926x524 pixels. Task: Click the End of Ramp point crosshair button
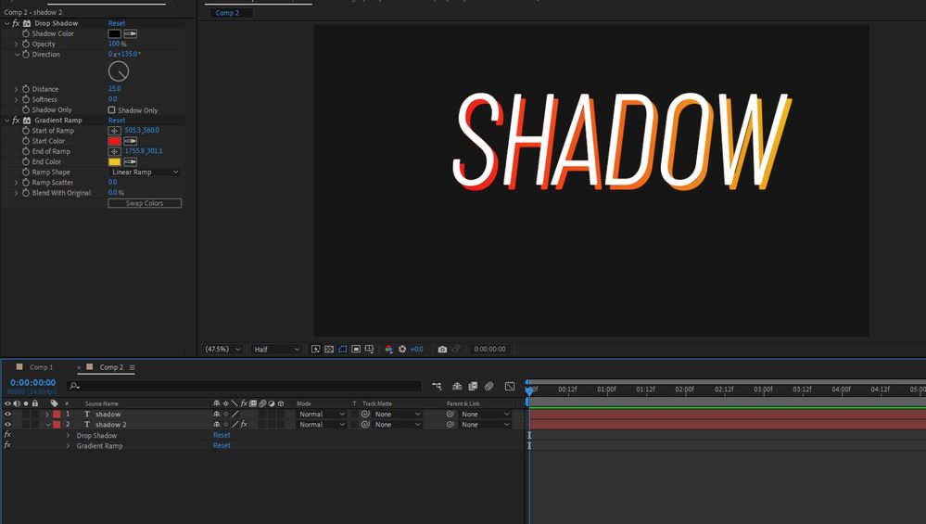115,151
